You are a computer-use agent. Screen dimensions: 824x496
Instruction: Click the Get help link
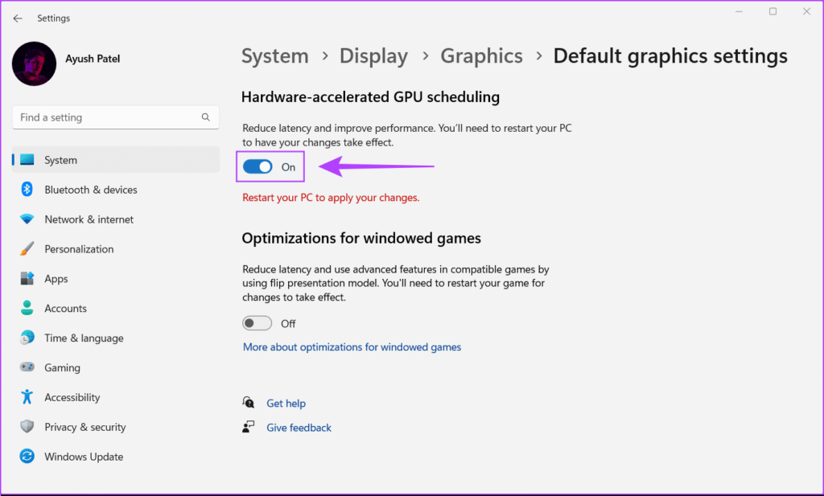(x=286, y=404)
